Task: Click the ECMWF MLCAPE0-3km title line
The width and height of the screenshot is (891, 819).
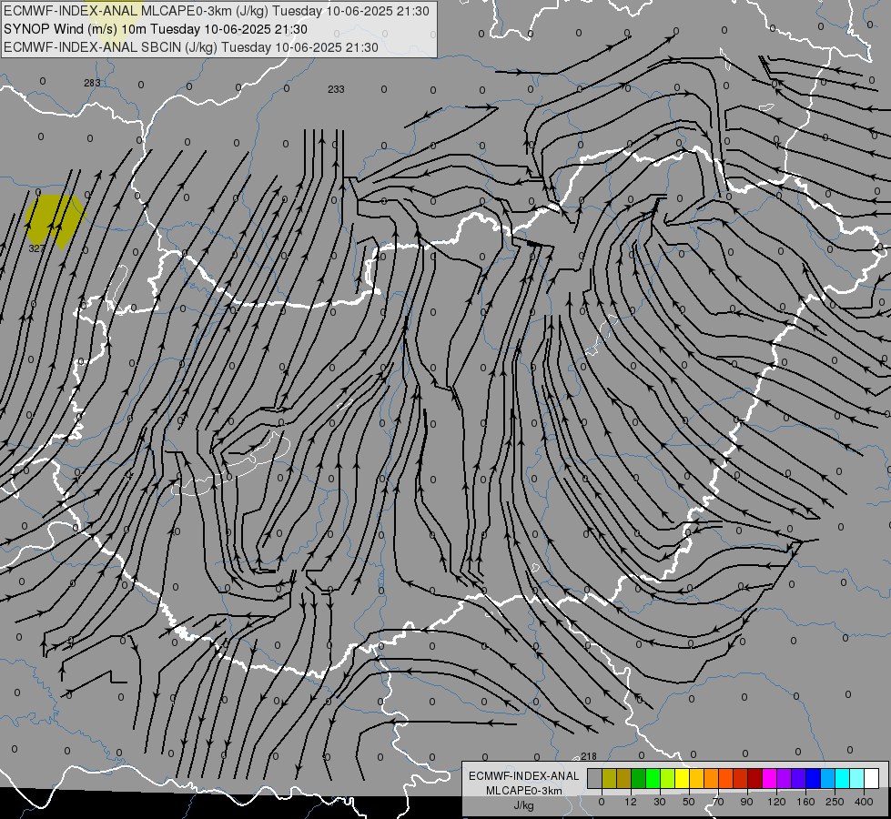Action: click(217, 11)
